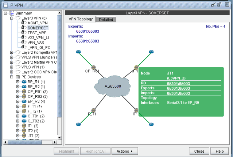The height and width of the screenshot is (157, 233).
Task: Click the top-left blue CE router icon
Action: click(x=78, y=52)
